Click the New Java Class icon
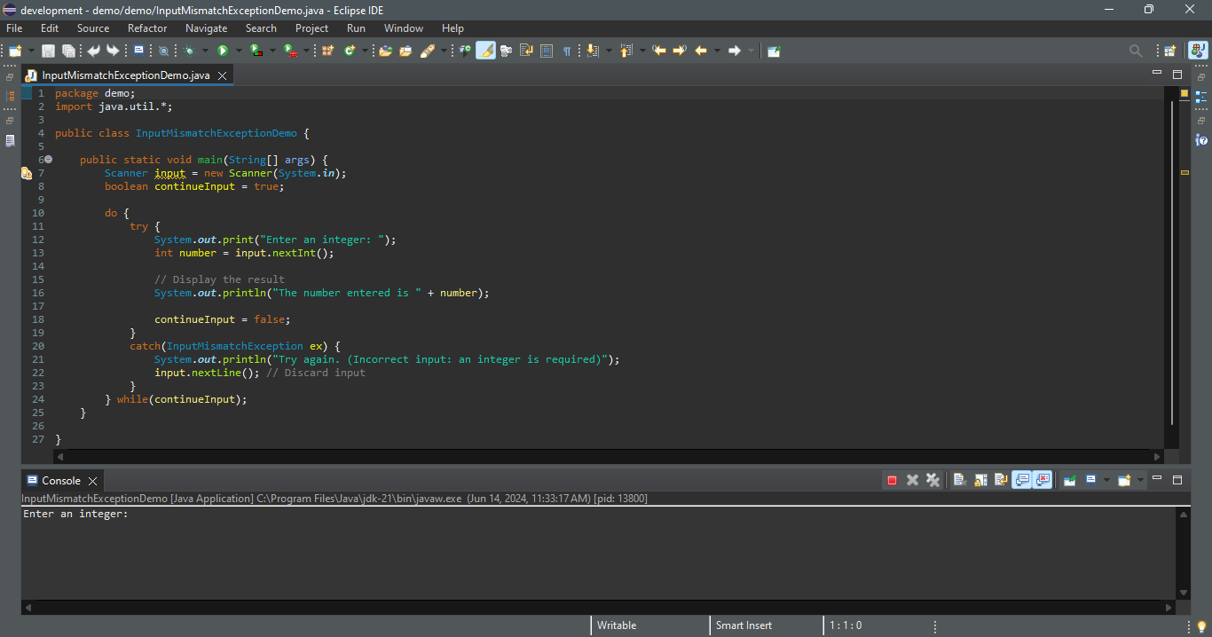1212x637 pixels. 350,51
